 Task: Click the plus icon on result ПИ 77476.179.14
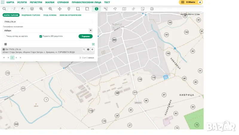(x=92, y=49)
